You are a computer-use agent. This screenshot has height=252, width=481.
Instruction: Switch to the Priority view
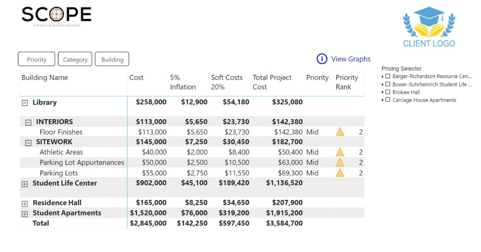[37, 59]
